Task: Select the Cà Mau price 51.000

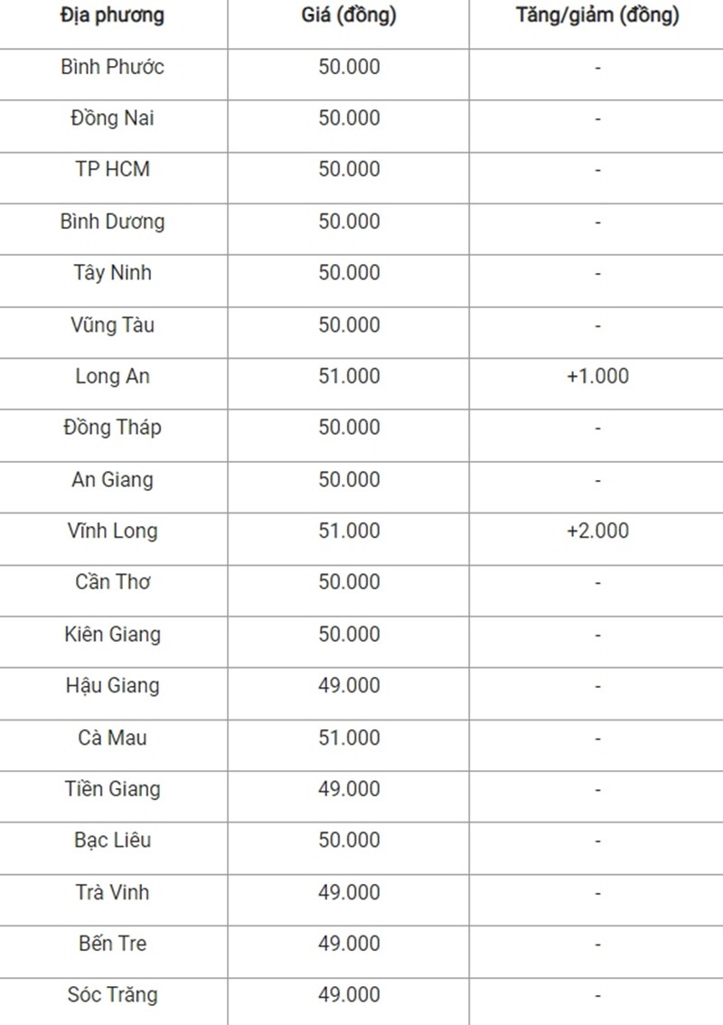Action: click(349, 738)
